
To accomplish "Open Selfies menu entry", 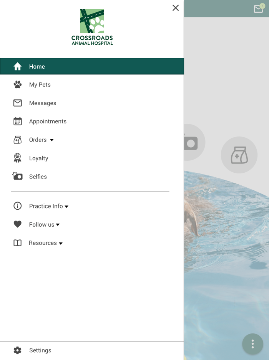I will point(38,177).
